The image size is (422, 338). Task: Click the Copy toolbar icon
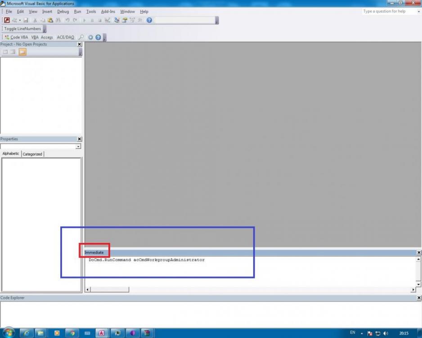tap(43, 20)
